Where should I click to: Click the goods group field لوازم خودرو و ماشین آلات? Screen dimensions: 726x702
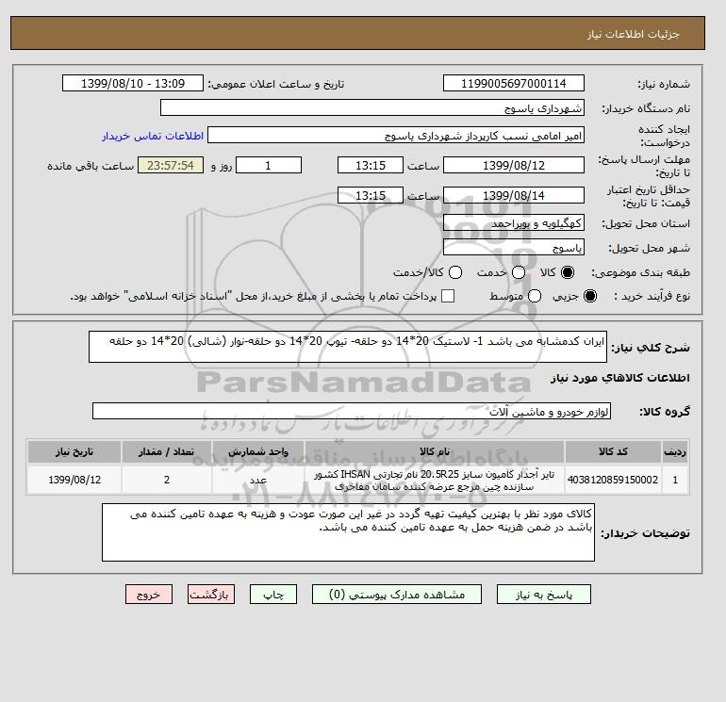point(352,411)
